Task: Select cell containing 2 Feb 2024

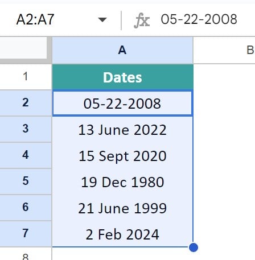Action: tap(122, 234)
